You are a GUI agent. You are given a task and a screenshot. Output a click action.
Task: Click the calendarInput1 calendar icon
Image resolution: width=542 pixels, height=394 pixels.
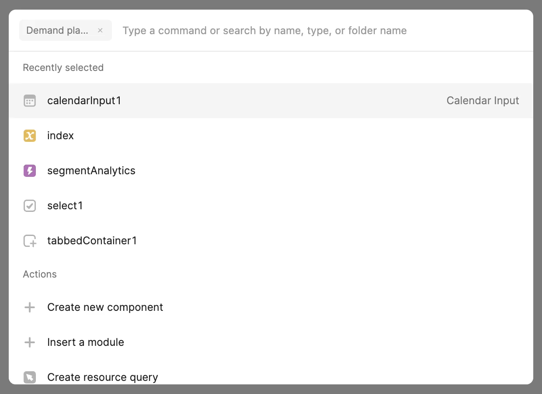tap(29, 100)
